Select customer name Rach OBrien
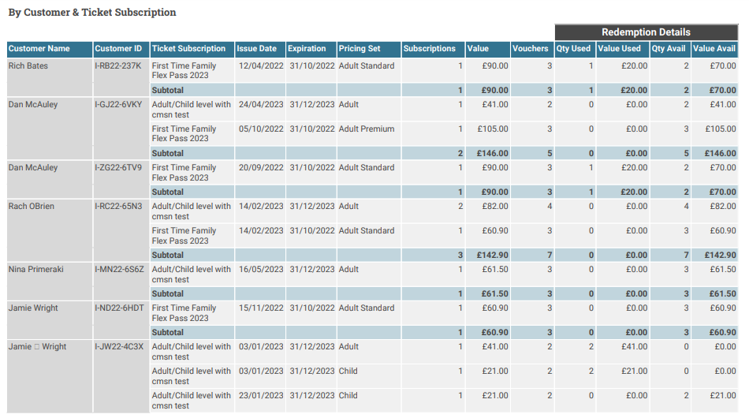 pos(32,207)
